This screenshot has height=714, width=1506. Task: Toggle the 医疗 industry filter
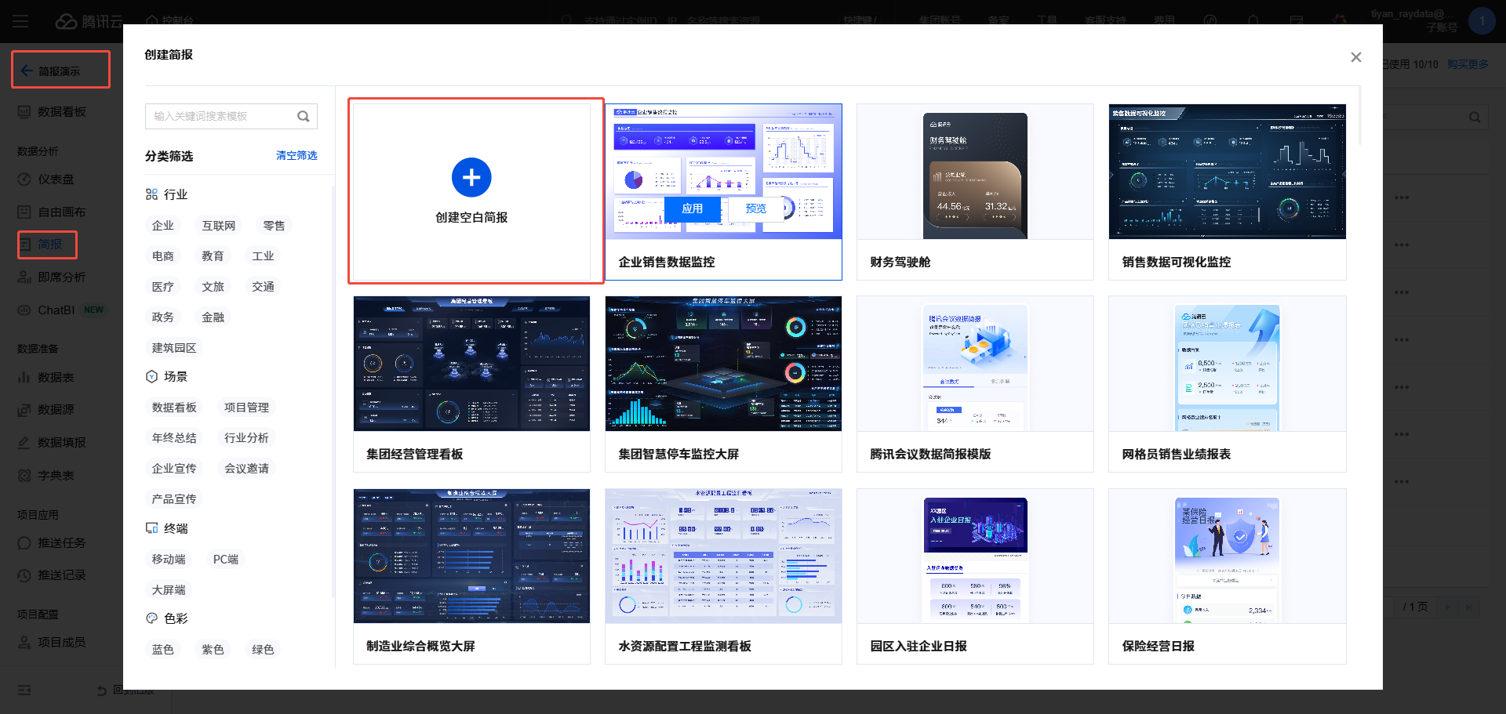pyautogui.click(x=163, y=287)
